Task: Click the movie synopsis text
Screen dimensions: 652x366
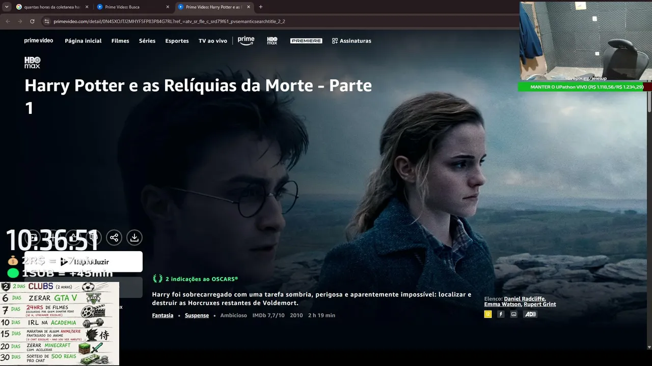Action: [x=312, y=298]
